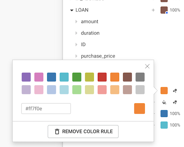Click the paint bucket fill icon

(x=164, y=102)
